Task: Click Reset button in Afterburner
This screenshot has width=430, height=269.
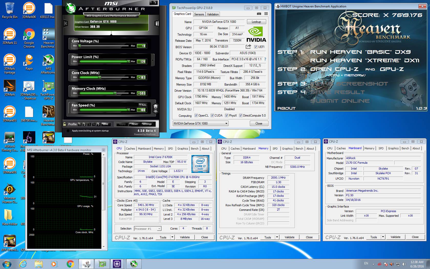Action: pos(135,124)
